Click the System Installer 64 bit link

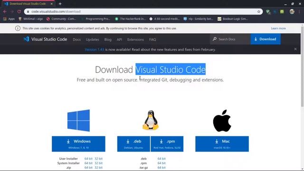coord(88,163)
